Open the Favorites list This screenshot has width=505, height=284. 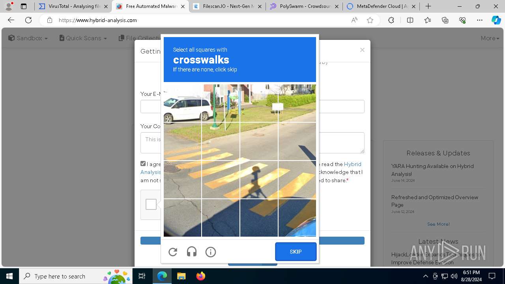coord(428,20)
